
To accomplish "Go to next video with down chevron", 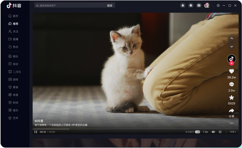I will (231, 46).
